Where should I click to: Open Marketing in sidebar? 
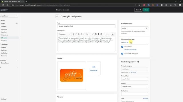click(x=4, y=53)
